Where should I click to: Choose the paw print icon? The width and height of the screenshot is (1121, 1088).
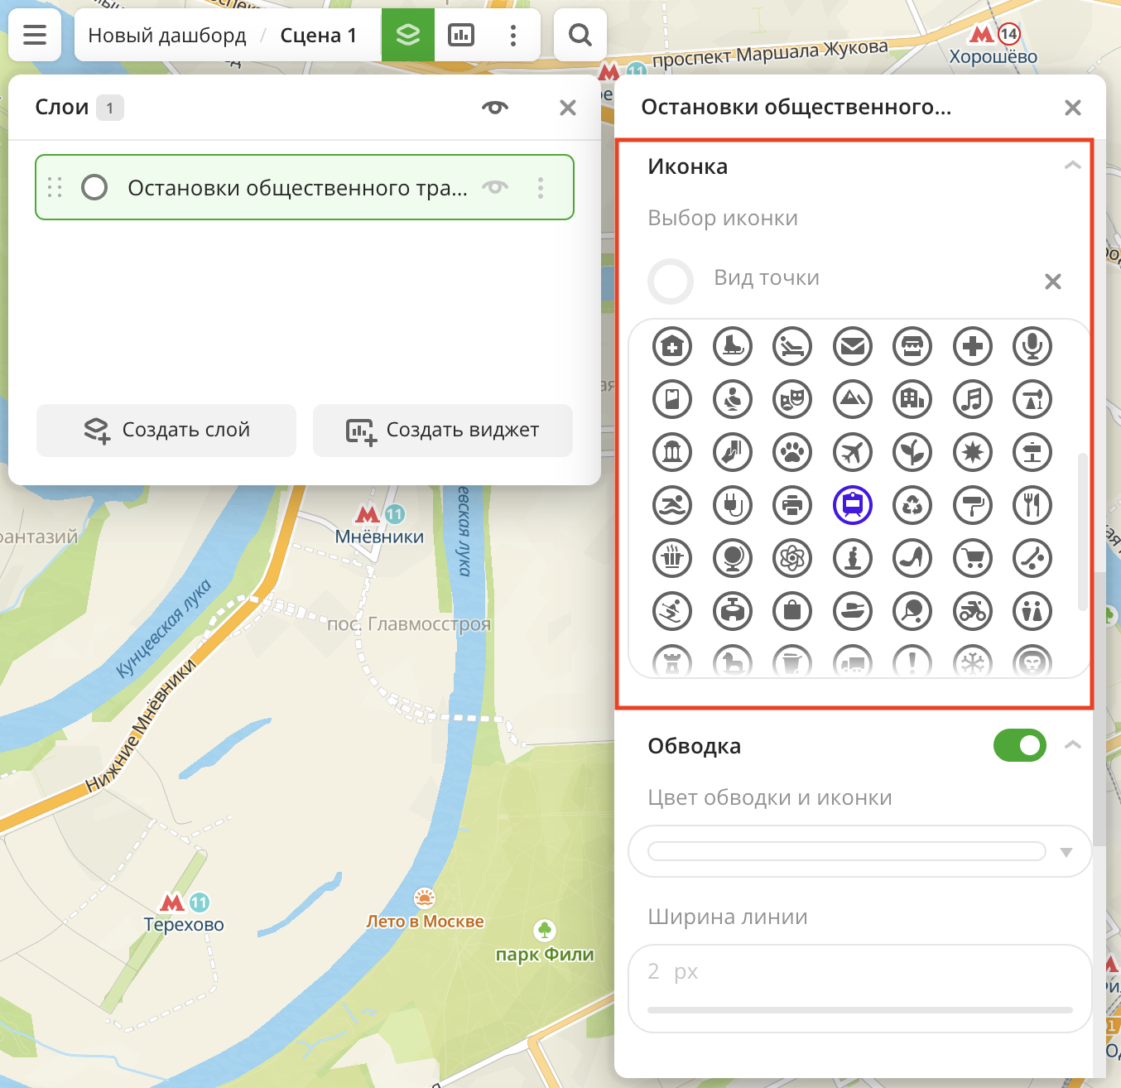pos(792,452)
